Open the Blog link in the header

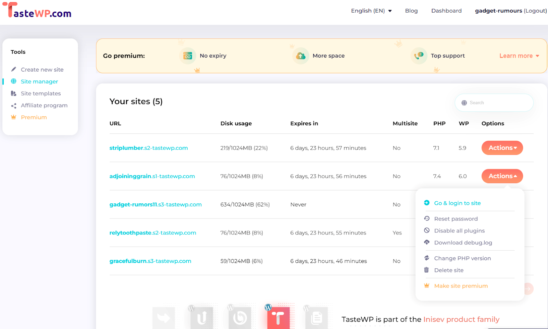coord(411,11)
